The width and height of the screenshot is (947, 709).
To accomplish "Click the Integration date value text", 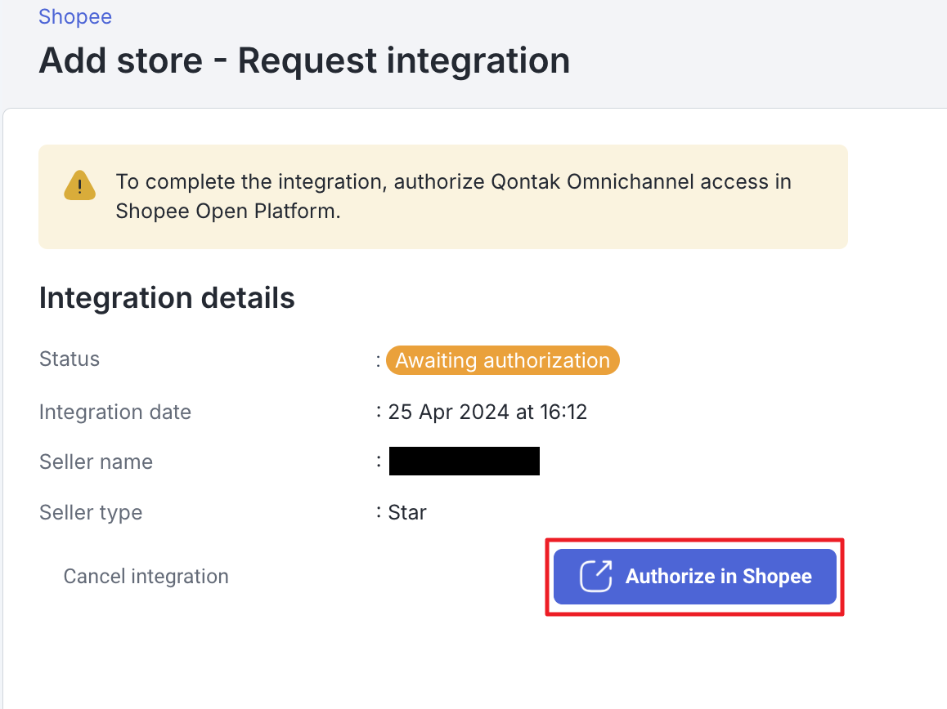I will pos(487,412).
